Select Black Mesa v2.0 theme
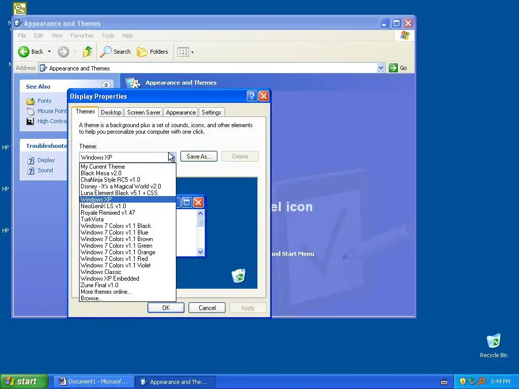 128,173
